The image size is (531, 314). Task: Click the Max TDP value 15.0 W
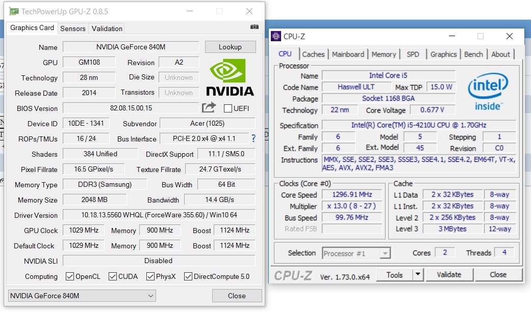tap(441, 87)
